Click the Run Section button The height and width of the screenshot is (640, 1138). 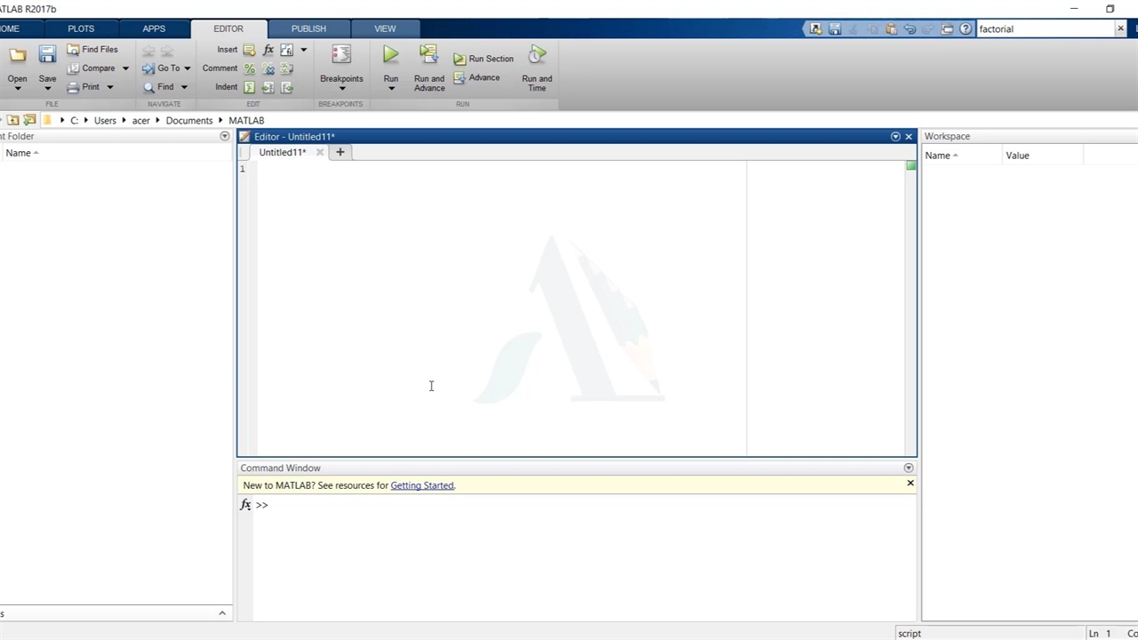point(484,59)
